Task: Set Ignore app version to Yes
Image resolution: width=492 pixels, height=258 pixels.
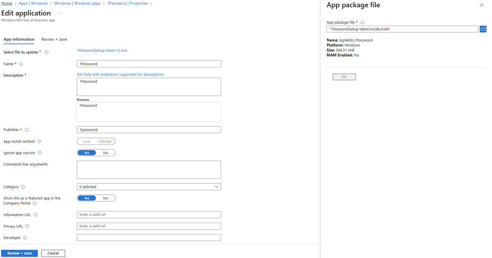Action: pyautogui.click(x=87, y=153)
